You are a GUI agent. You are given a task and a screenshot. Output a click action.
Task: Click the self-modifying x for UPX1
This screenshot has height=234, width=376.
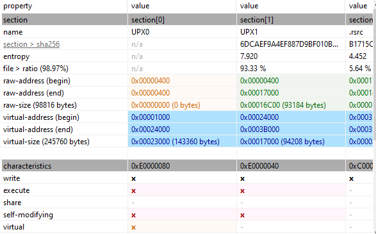[242, 215]
